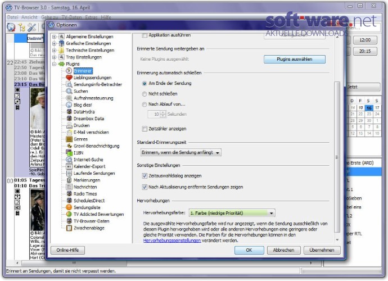The height and width of the screenshot is (281, 388).
Task: Toggle Zeitzähler anzeigen checkbox
Action: (x=145, y=129)
